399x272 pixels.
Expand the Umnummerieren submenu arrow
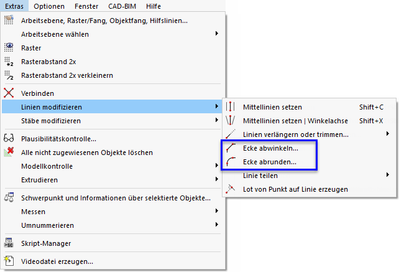point(216,225)
